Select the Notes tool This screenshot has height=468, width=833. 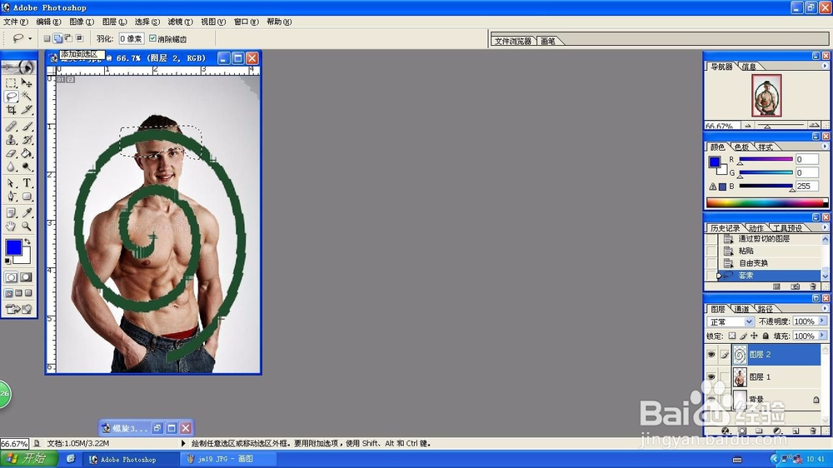tap(11, 213)
